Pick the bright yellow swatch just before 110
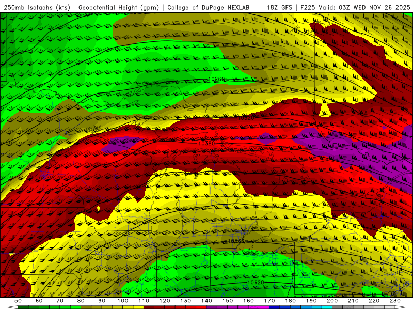Image resolution: width=413 pixels, height=310 pixels. click(x=138, y=307)
